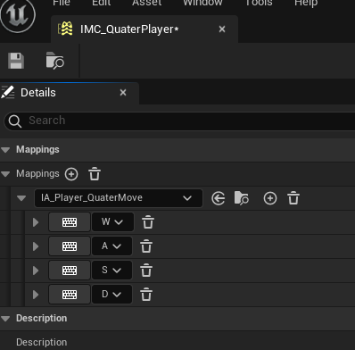This screenshot has height=350, width=355.
Task: Collapse the Mappings category header
Action: coord(5,150)
